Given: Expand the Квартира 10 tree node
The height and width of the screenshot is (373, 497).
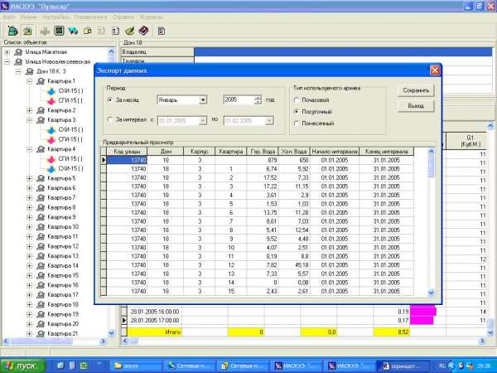Looking at the screenshot, I should click(x=30, y=227).
